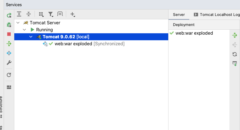Switch to Tomcat Localhost Log tab
This screenshot has width=240, height=130.
[x=217, y=15]
